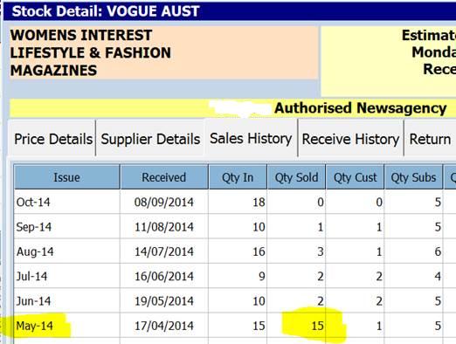The image size is (456, 344).
Task: Select the May-14 issue cell
Action: click(66, 326)
